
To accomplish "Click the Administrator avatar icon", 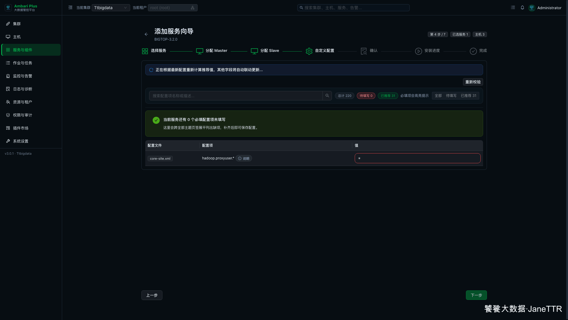I will point(532,8).
